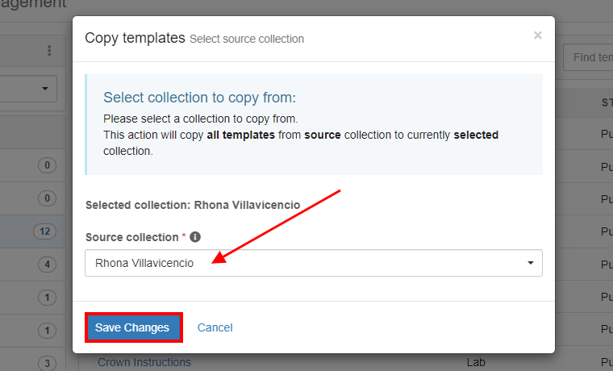This screenshot has height=371, width=613.
Task: Select the sidebar item with badge 4
Action: [32, 265]
